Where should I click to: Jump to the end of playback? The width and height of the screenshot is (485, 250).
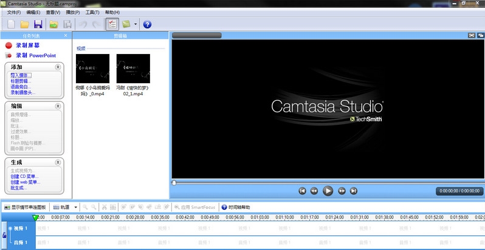coord(354,191)
